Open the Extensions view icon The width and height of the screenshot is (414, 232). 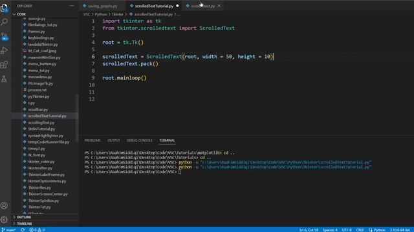[x=5, y=64]
